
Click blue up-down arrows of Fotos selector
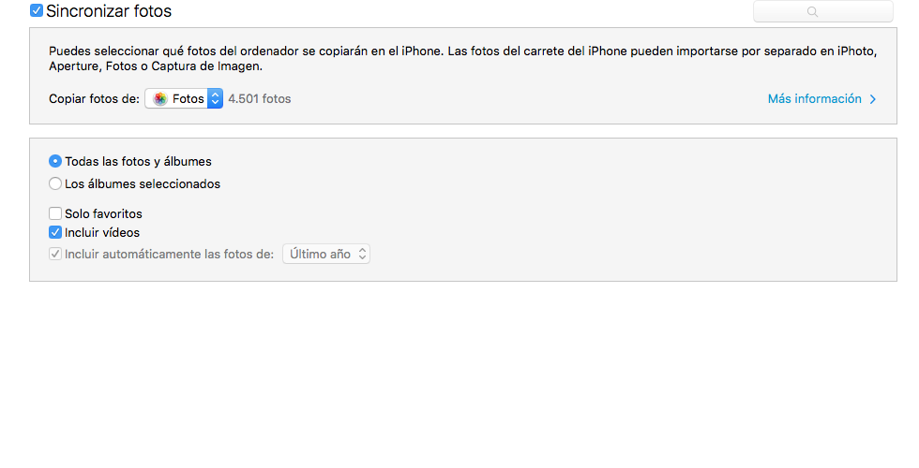215,99
